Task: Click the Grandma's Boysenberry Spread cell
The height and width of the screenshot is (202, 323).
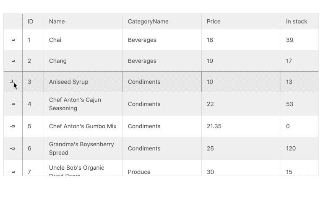Action: click(83, 148)
